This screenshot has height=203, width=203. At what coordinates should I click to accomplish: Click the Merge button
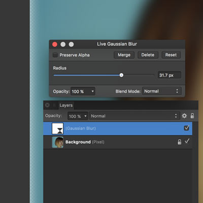124,55
